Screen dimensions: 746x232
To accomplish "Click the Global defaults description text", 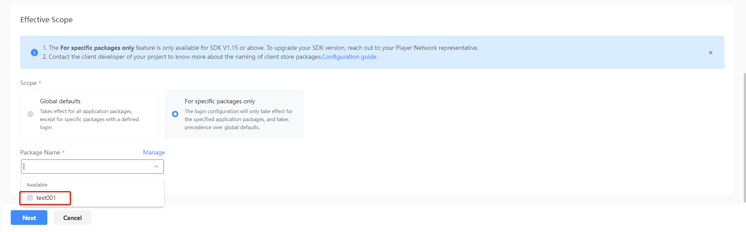I will [x=89, y=119].
